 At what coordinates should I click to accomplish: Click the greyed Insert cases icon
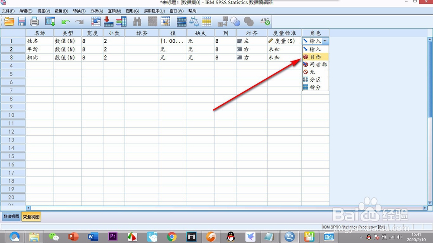click(152, 22)
